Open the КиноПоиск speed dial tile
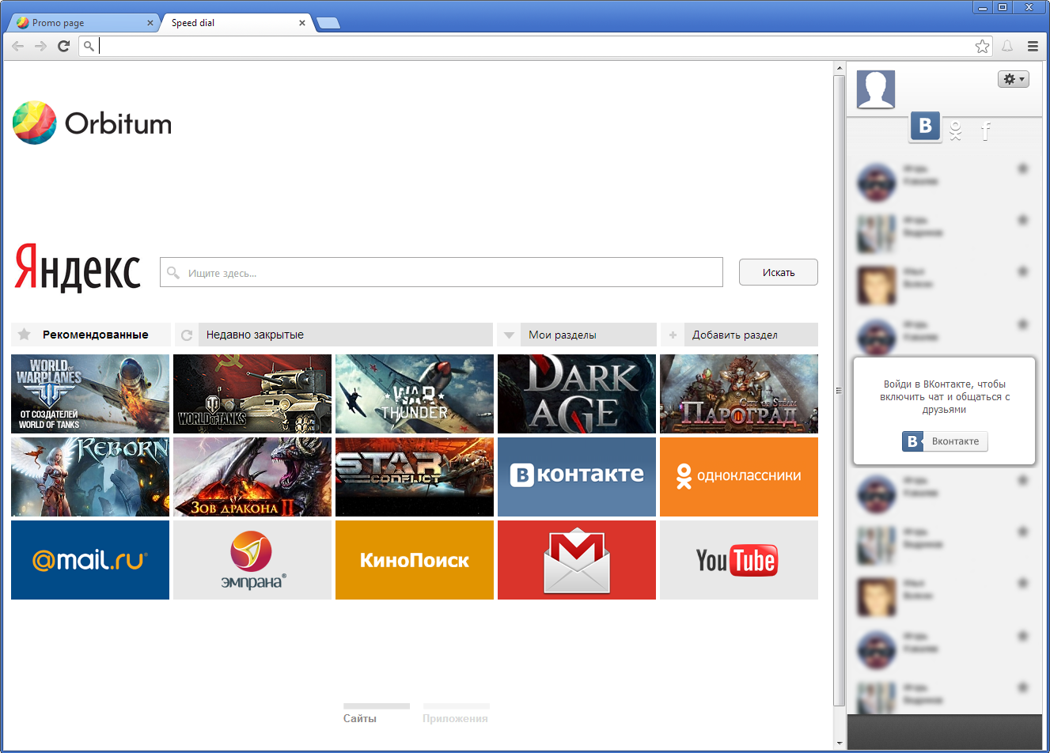1050x753 pixels. coord(415,560)
